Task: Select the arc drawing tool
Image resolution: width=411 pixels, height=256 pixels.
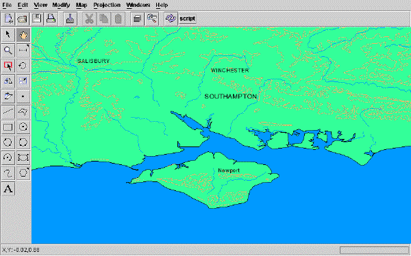Action: (x=8, y=157)
